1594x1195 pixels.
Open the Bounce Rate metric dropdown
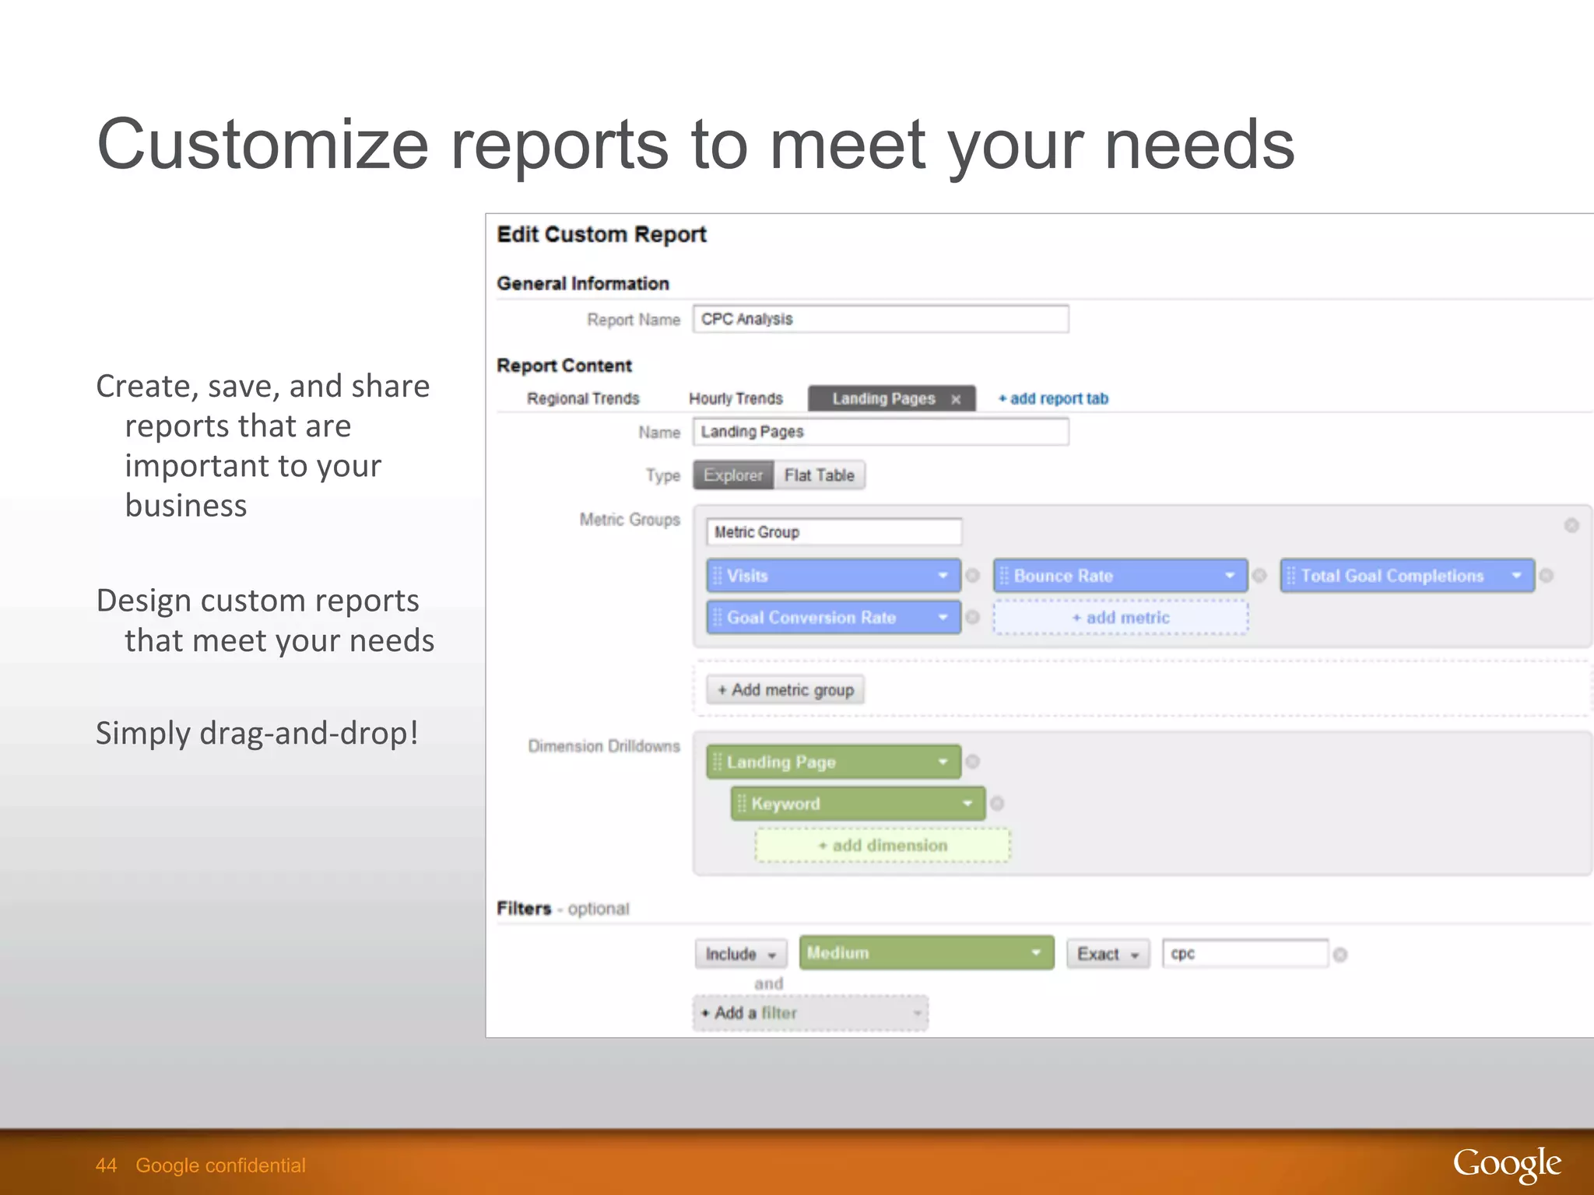[x=1230, y=576]
